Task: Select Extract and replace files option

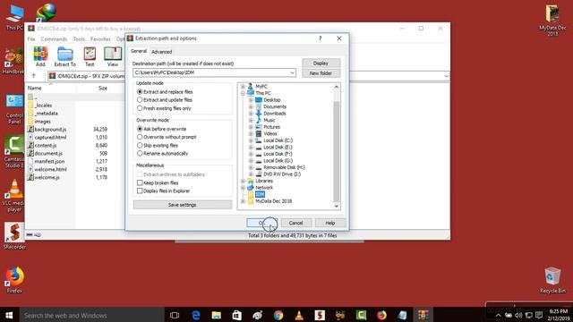Action: point(165,91)
